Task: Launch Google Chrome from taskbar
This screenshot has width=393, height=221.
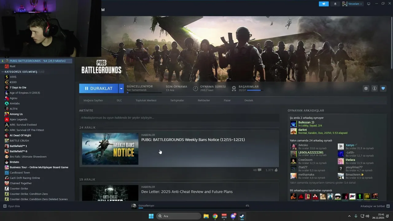Action: click(x=215, y=216)
